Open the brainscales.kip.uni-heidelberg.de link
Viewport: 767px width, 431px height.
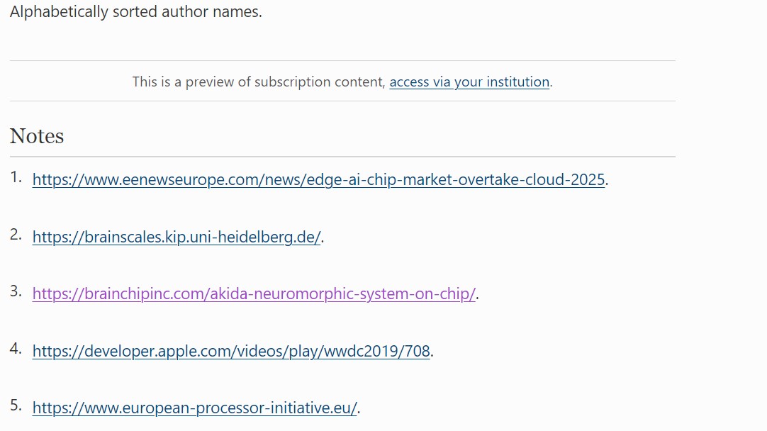[x=177, y=237]
